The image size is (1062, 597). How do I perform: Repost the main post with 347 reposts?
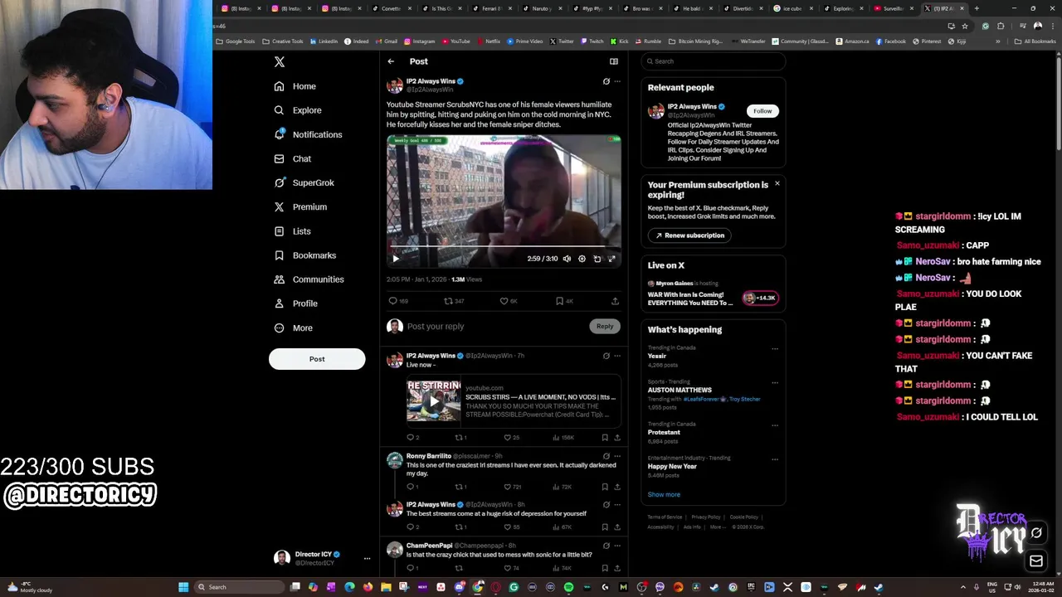pyautogui.click(x=454, y=301)
